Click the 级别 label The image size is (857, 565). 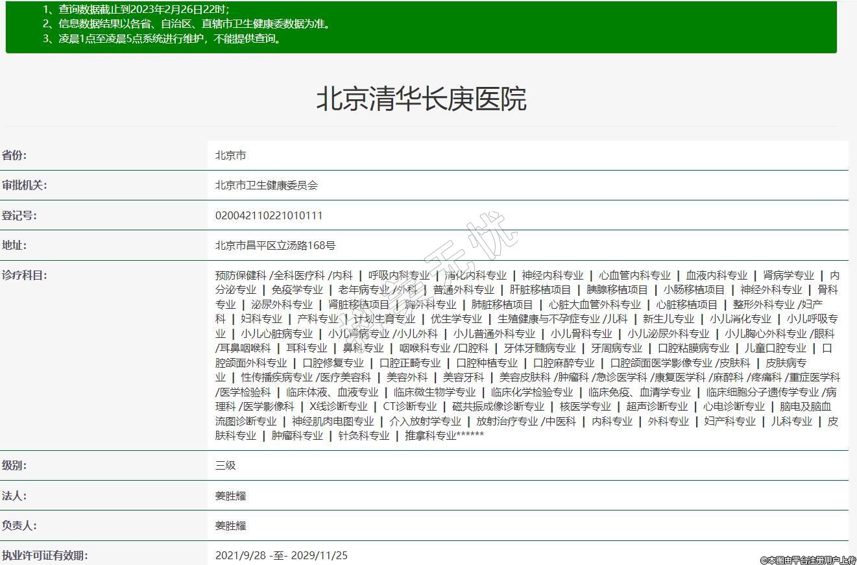[14, 465]
